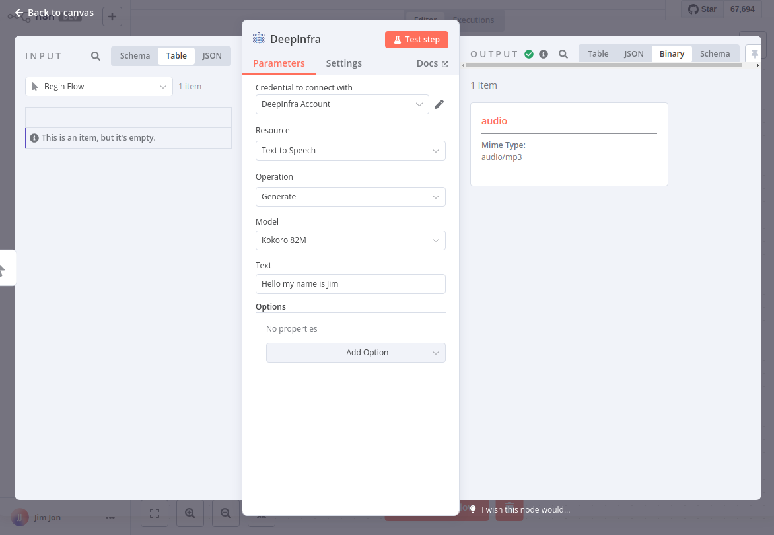Click the horizontal scrollbar under output tabs
The width and height of the screenshot is (774, 535).
point(604,65)
